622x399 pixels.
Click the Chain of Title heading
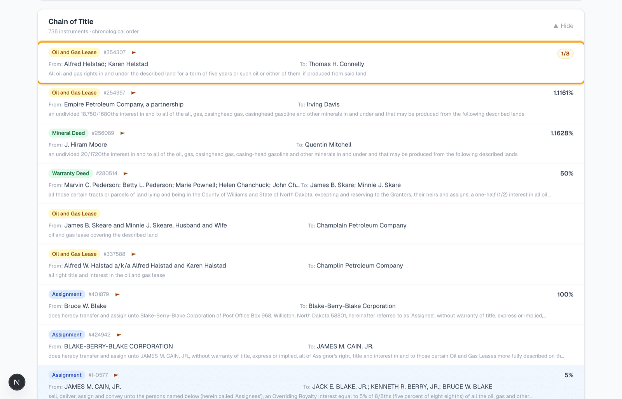pos(71,22)
